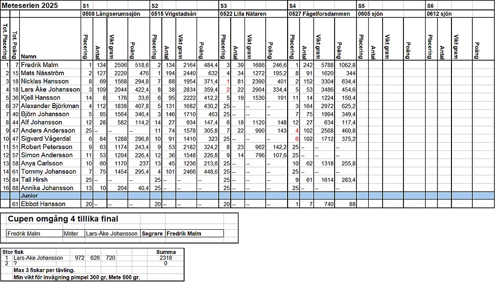Select the "0612 sjön" header cell
The width and height of the screenshot is (495, 282).
pos(441,15)
